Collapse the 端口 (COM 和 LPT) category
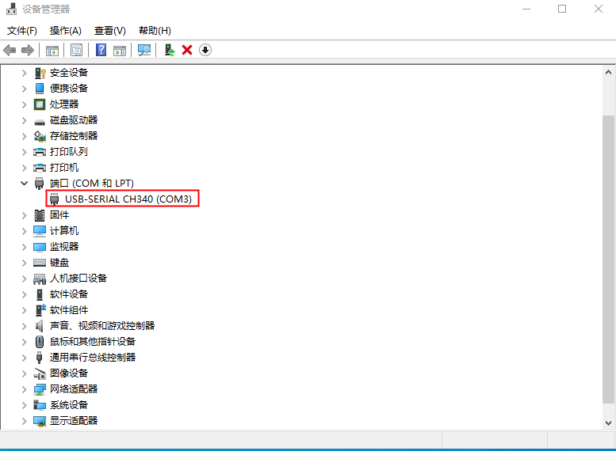The width and height of the screenshot is (616, 451). 24,183
